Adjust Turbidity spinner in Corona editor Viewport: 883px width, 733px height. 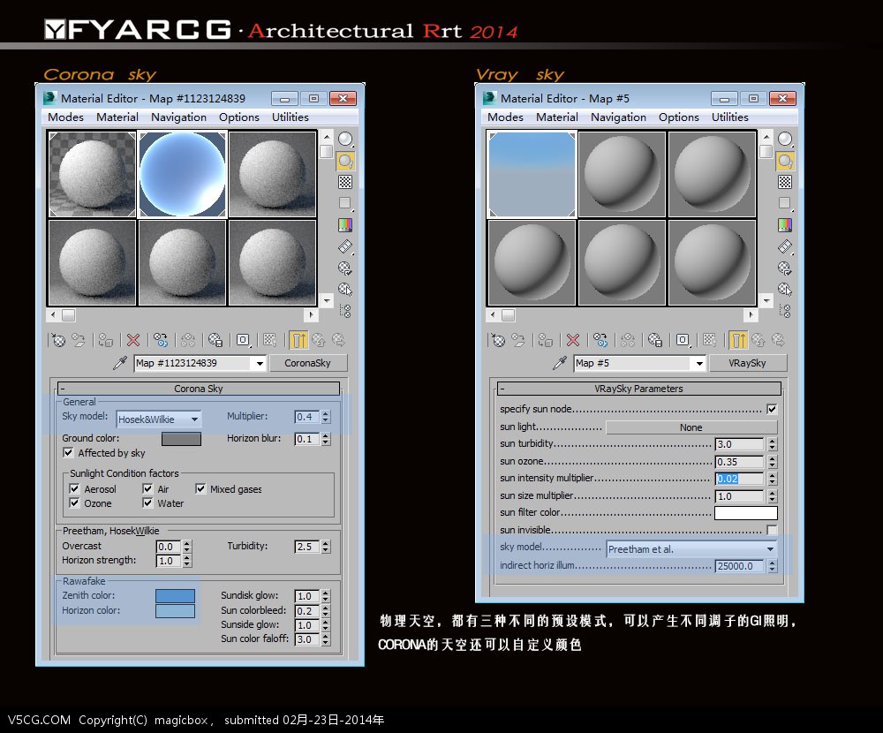click(x=326, y=546)
